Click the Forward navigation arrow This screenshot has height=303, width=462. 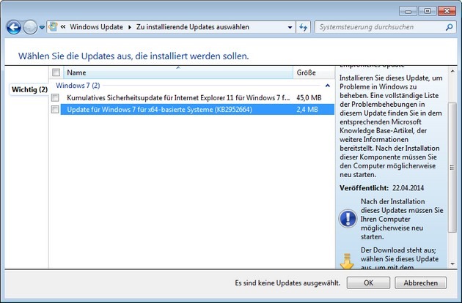click(x=30, y=27)
